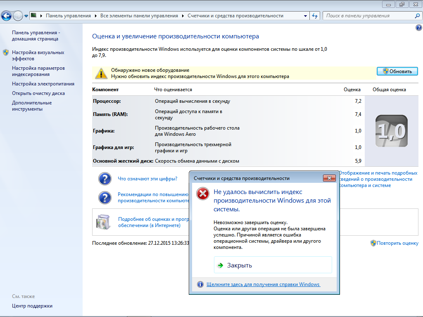Minimize the Control Panel window
423x317 pixels.
point(388,4)
